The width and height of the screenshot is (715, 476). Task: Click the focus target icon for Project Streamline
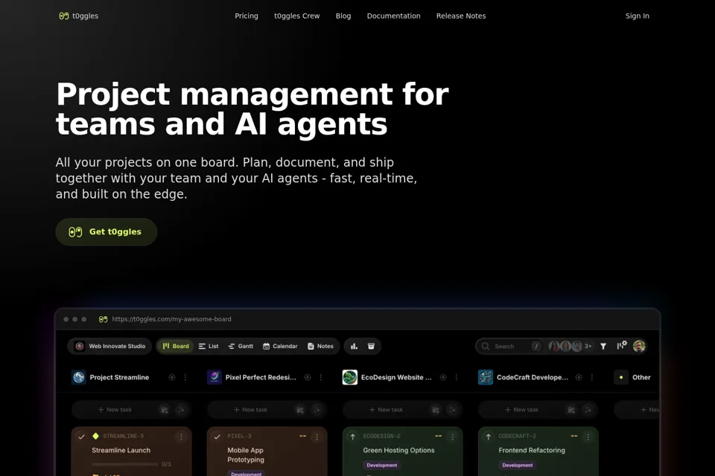click(x=172, y=377)
